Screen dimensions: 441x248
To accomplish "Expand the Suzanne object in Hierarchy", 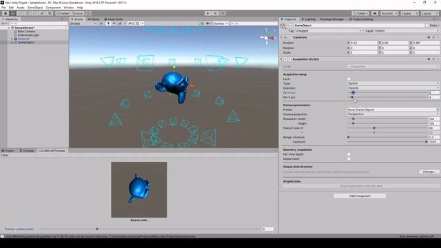I will click(x=12, y=39).
